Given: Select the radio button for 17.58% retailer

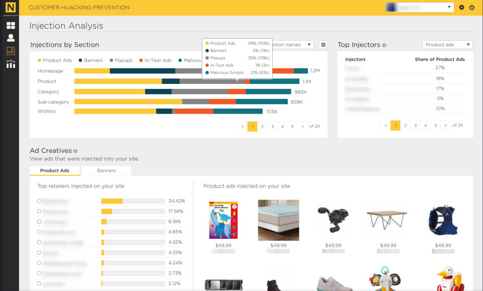Looking at the screenshot, I should (x=39, y=211).
